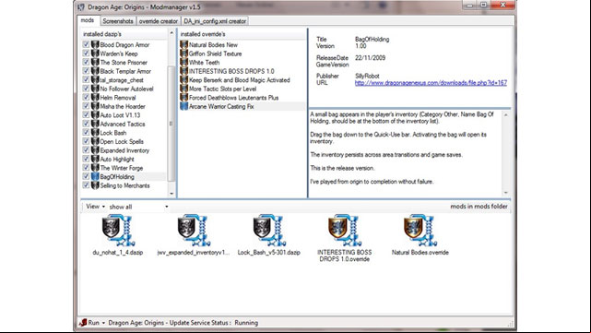Click the icon beside More Tactic Slots per Level

[183, 89]
